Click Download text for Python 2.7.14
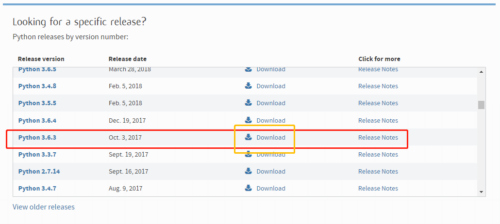This screenshot has height=224, width=500. [271, 172]
